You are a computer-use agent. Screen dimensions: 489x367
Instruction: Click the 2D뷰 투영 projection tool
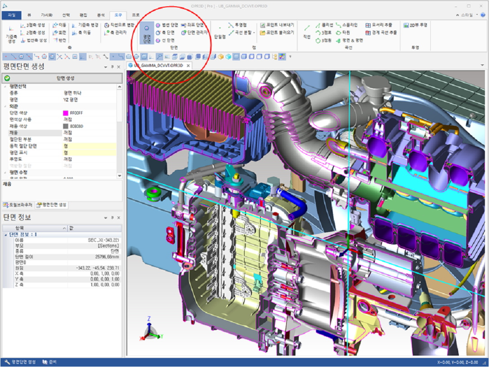[415, 25]
